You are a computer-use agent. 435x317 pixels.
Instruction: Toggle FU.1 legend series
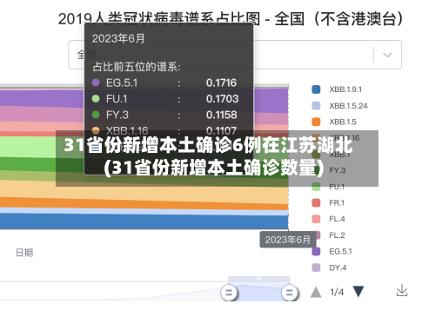pyautogui.click(x=328, y=187)
